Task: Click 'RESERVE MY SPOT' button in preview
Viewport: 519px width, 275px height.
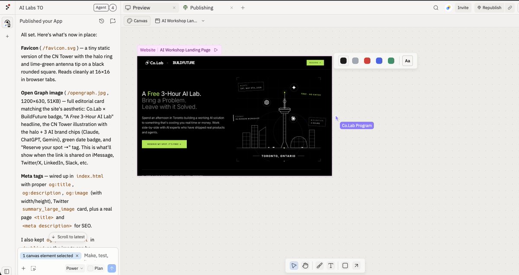Action: click(164, 144)
